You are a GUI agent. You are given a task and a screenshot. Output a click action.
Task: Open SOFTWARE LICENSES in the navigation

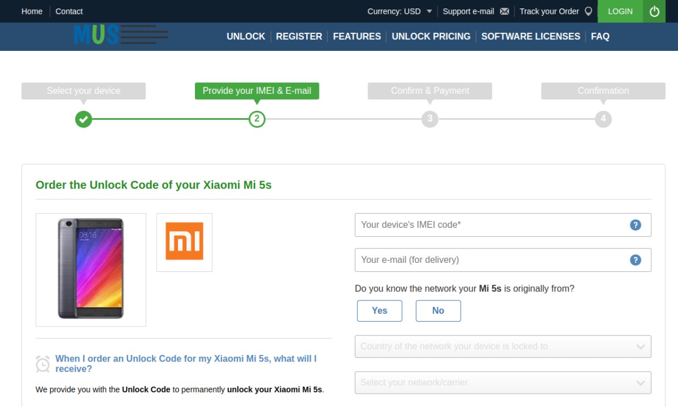click(x=531, y=36)
